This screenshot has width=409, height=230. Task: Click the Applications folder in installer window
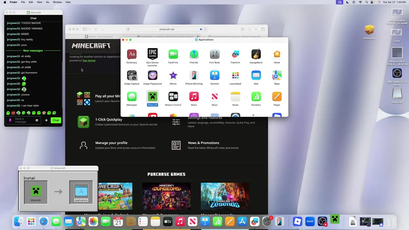[x=81, y=191]
